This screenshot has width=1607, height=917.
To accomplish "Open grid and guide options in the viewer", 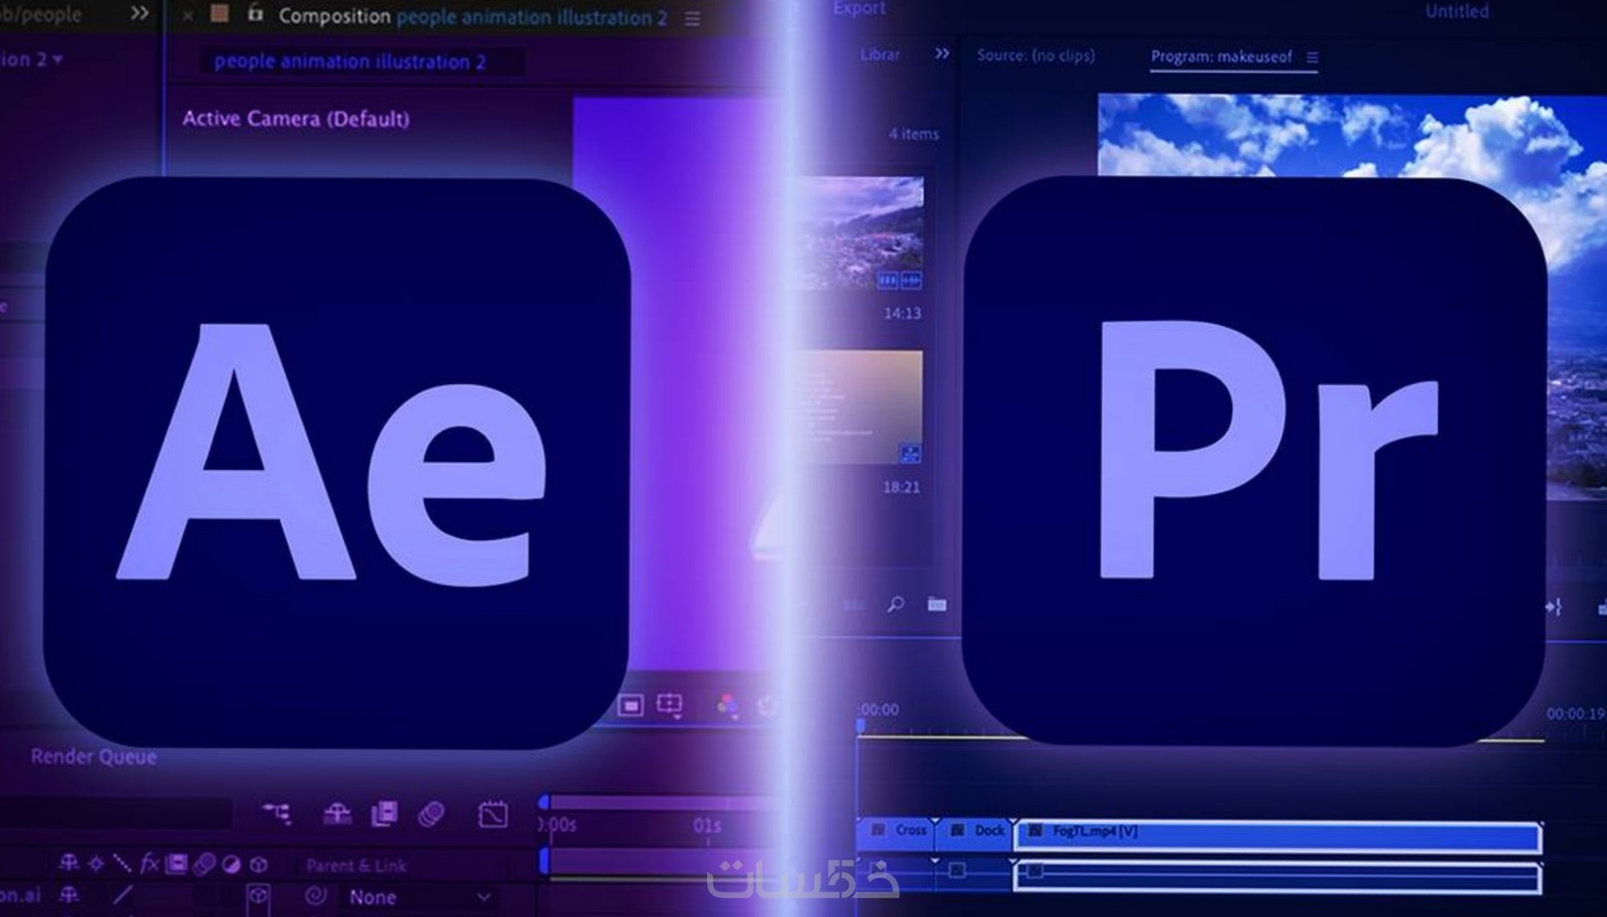I will [x=669, y=705].
